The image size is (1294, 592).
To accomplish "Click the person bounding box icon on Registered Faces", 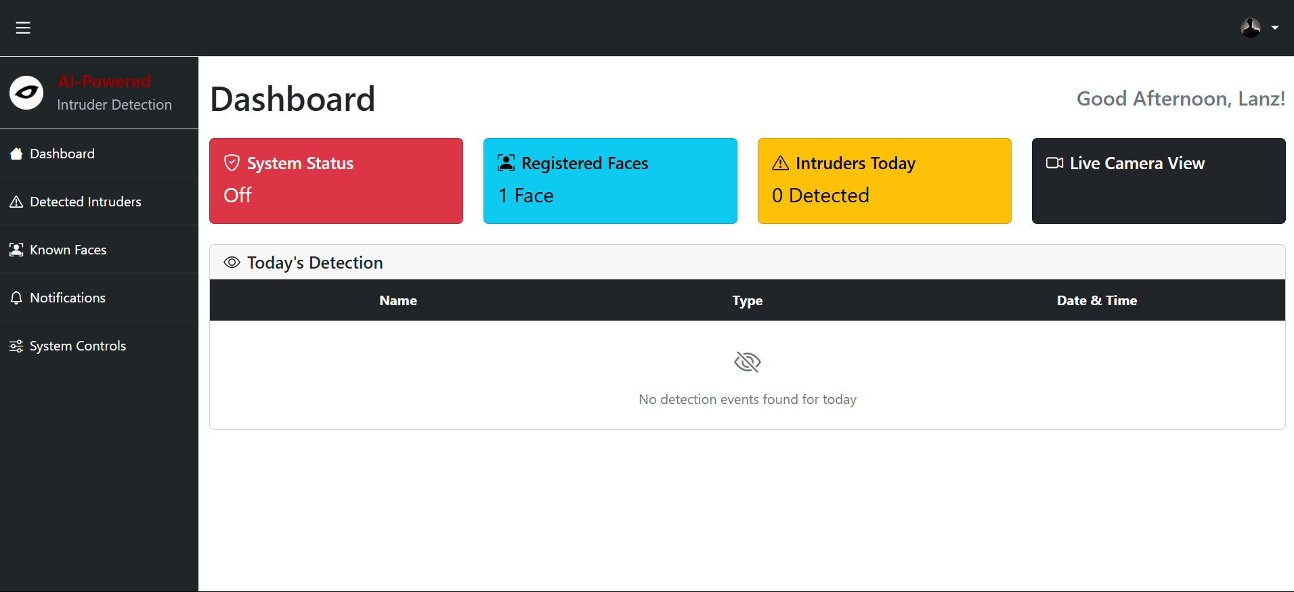I will pos(506,163).
